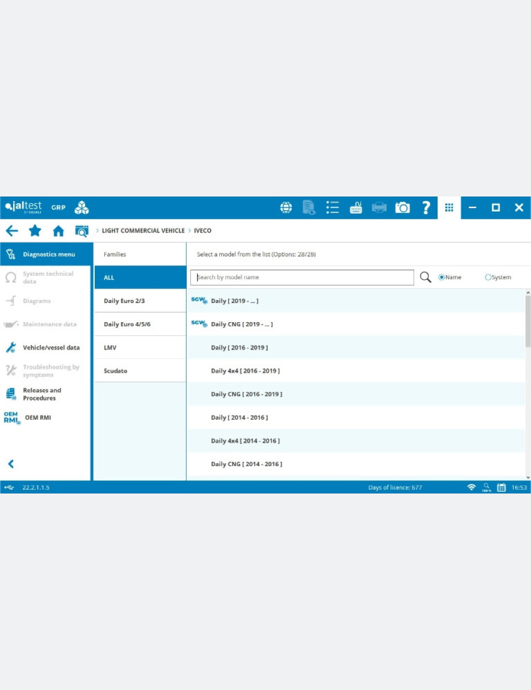
Task: Click the 'Search by model name' field
Action: [302, 278]
